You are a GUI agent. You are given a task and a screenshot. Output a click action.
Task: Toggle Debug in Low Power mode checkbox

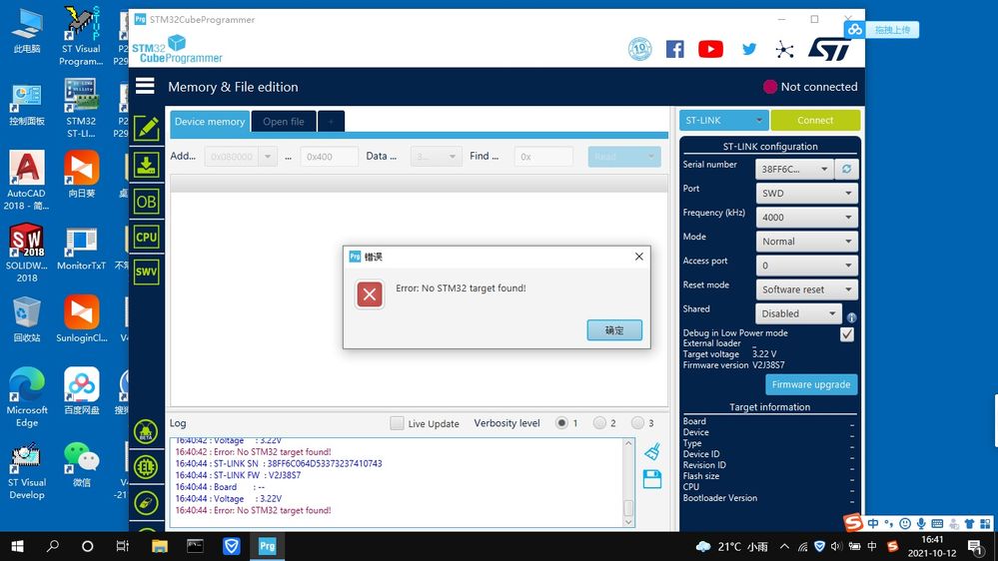846,334
